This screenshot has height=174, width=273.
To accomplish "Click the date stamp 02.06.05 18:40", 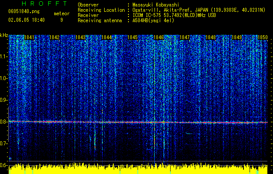I will coord(26,20).
